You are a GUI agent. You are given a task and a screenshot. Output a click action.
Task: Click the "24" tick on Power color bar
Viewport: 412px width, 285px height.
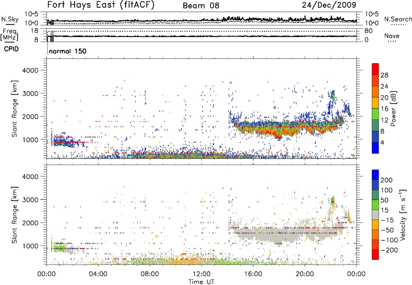384,86
